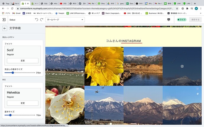This screenshot has height=127, width=204.
Task: Open the Gmail bookmark
Action: pos(16,13)
